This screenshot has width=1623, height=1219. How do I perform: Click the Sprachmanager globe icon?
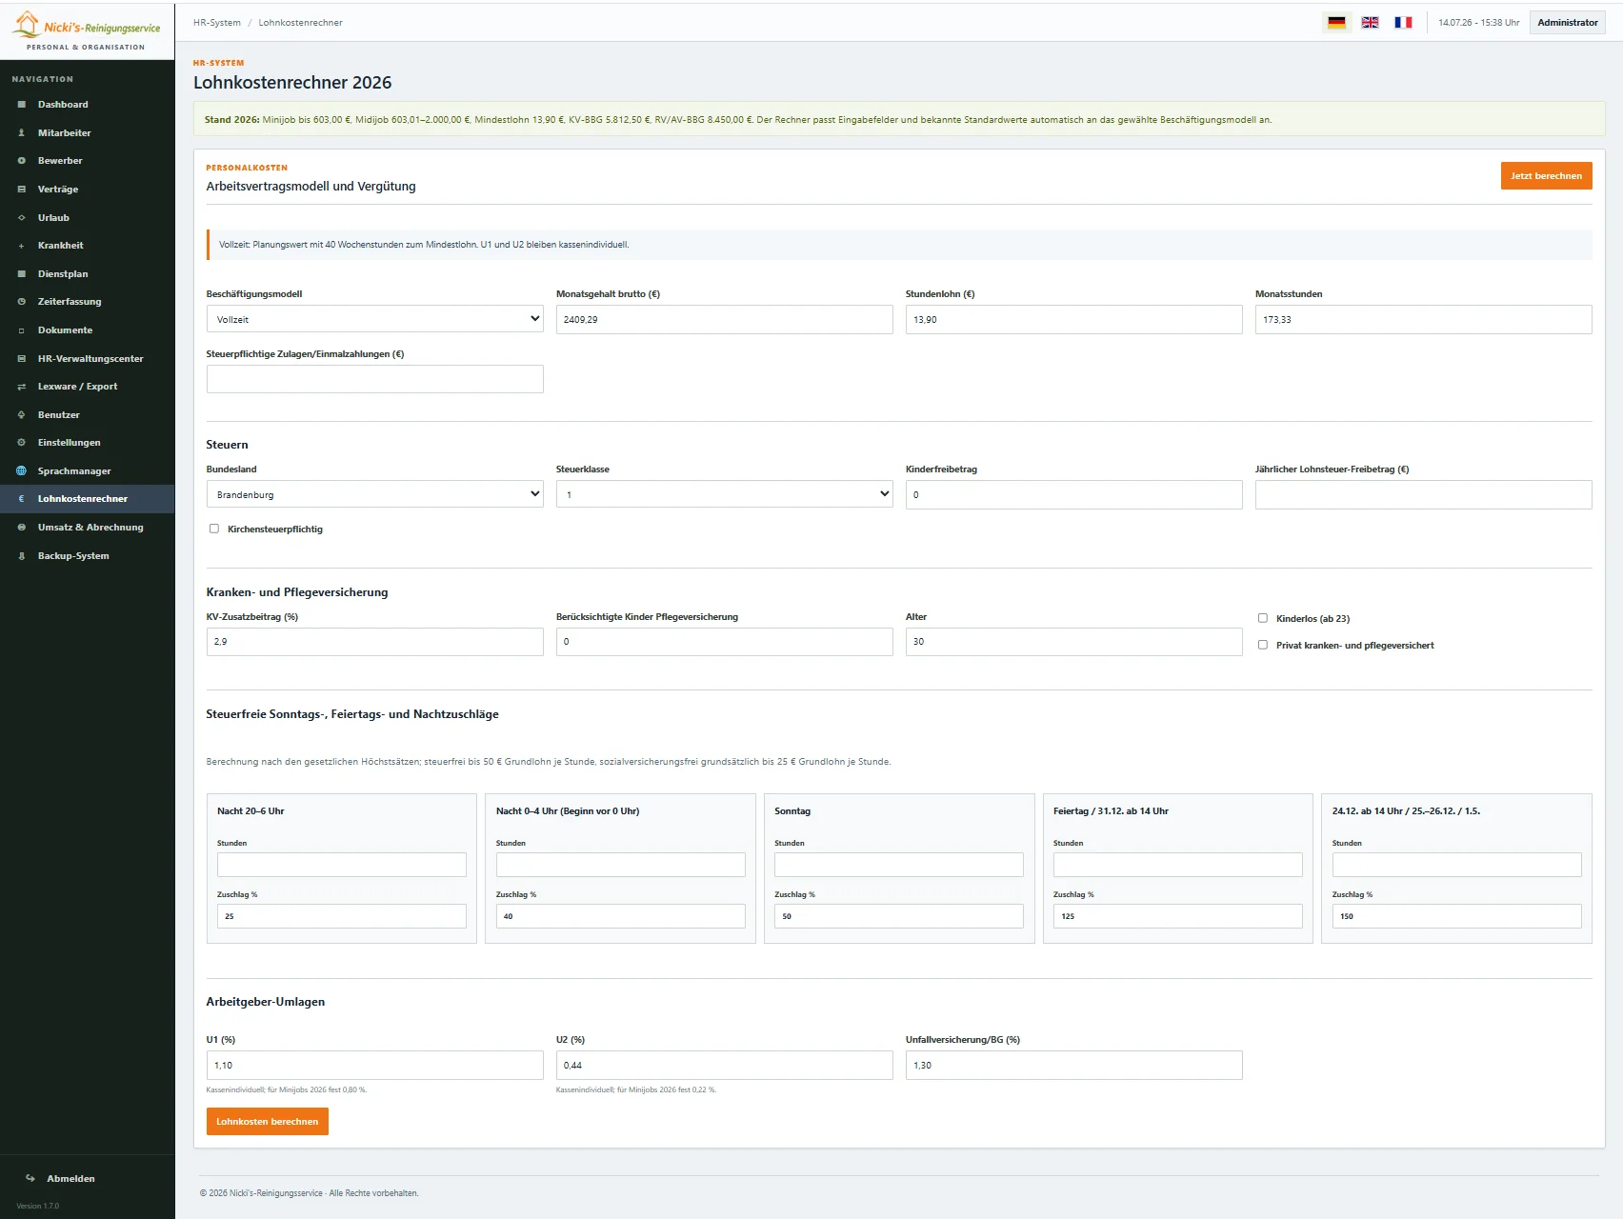[21, 471]
